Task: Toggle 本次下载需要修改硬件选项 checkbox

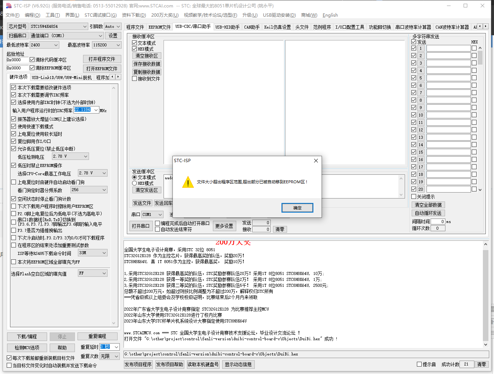Action: click(x=14, y=88)
